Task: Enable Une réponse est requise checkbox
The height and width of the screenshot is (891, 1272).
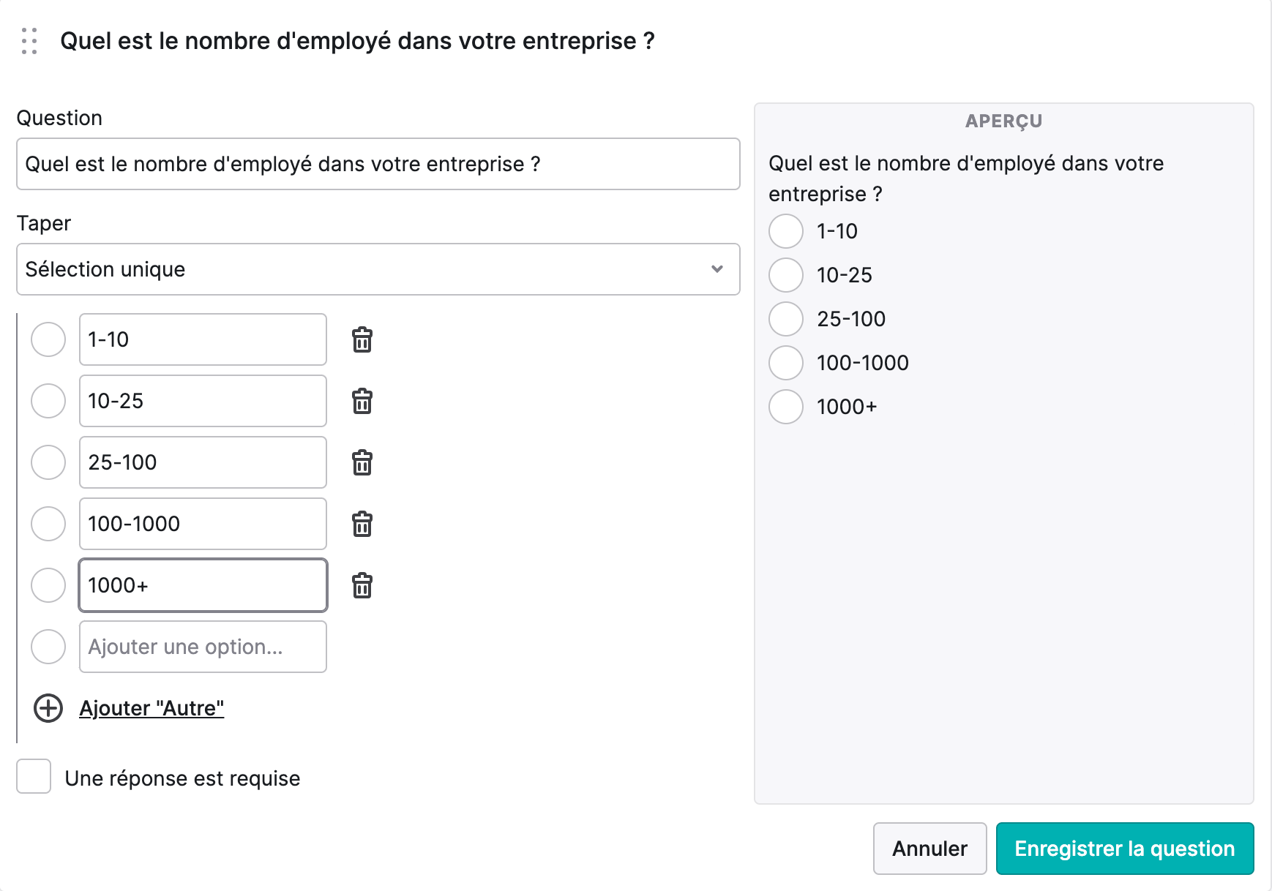Action: pyautogui.click(x=34, y=776)
